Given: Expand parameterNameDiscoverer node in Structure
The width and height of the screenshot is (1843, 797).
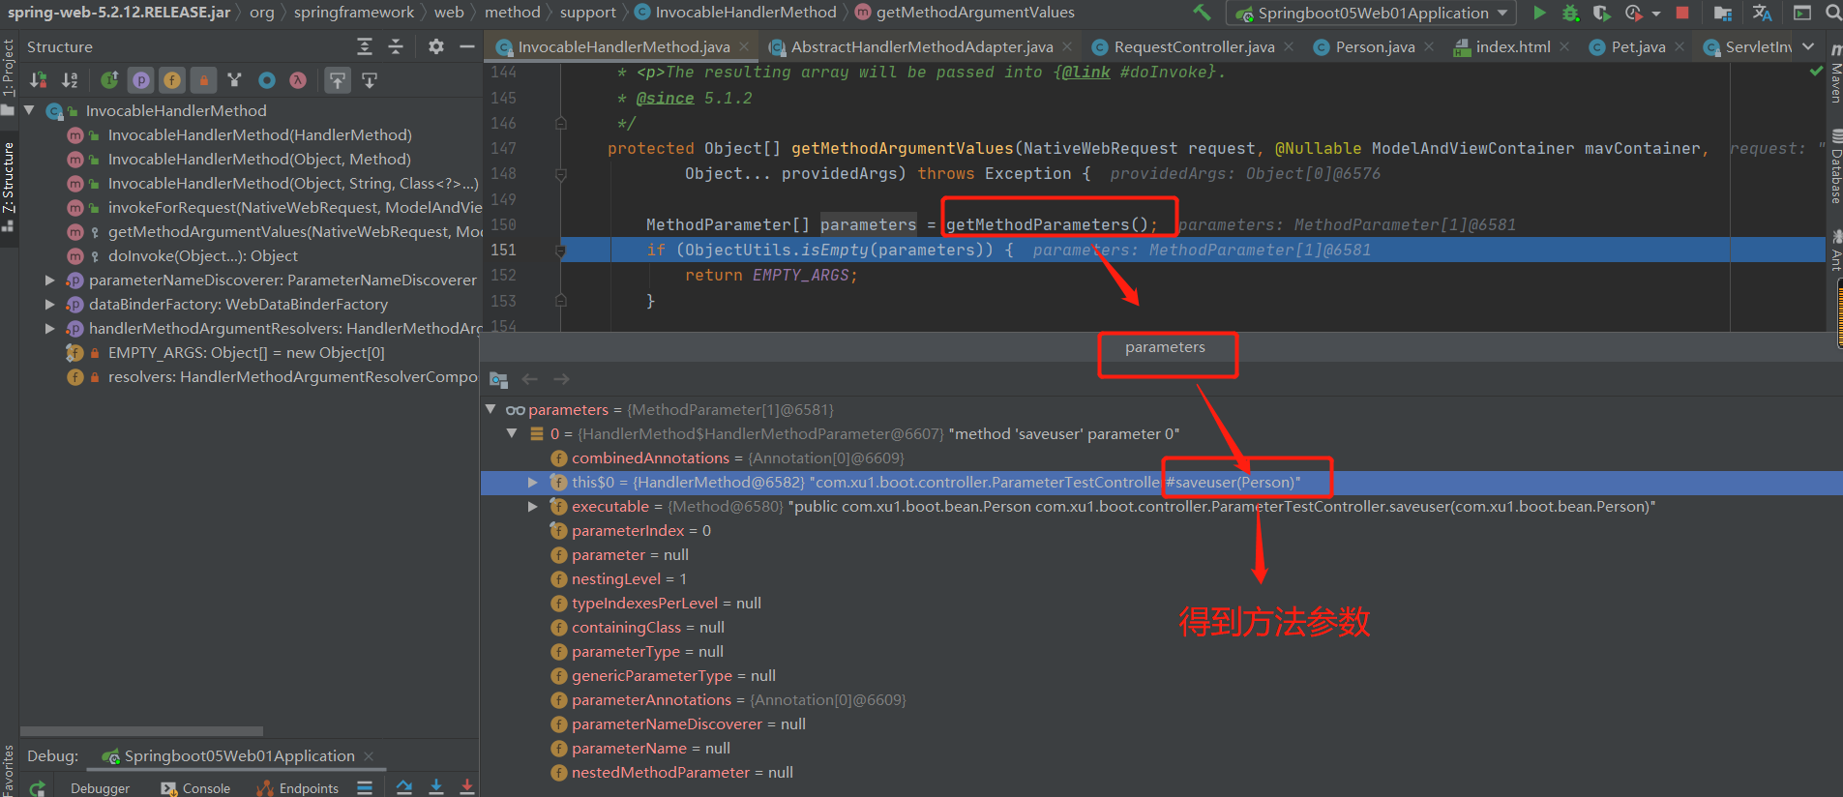Looking at the screenshot, I should [49, 280].
